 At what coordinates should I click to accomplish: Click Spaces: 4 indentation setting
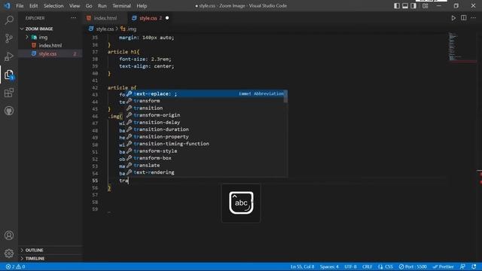[329, 266]
